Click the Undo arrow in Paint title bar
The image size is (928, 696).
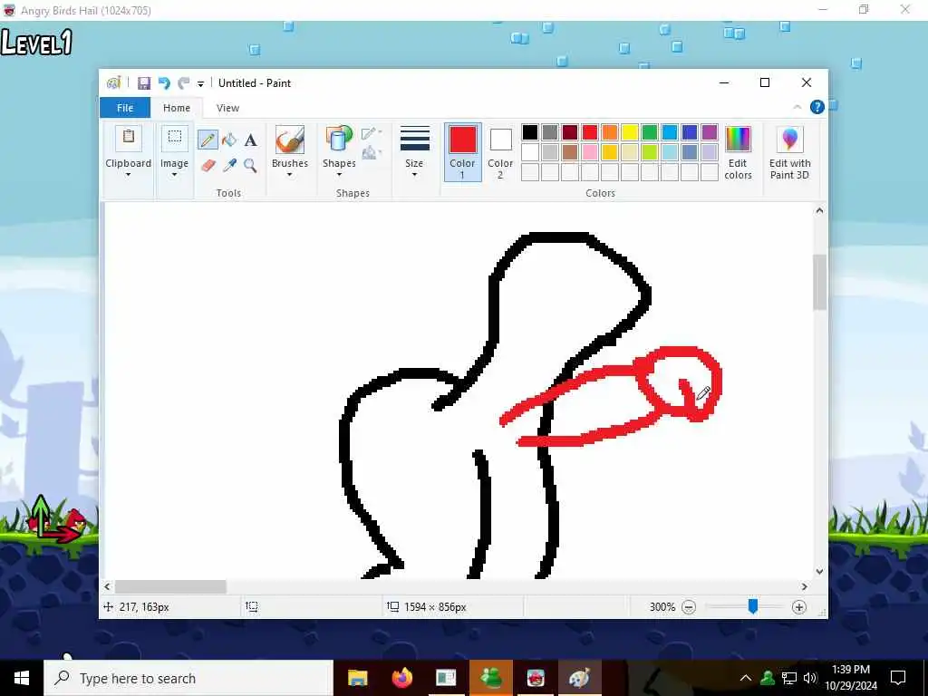pos(164,83)
